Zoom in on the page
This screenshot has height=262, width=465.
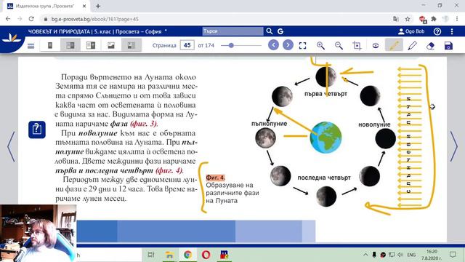[320, 45]
